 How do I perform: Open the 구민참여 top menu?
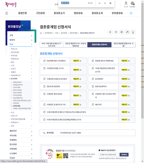point(40,13)
